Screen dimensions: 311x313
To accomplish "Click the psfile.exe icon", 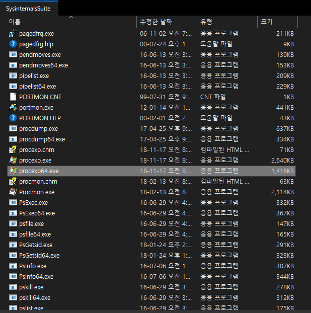I will [13, 224].
